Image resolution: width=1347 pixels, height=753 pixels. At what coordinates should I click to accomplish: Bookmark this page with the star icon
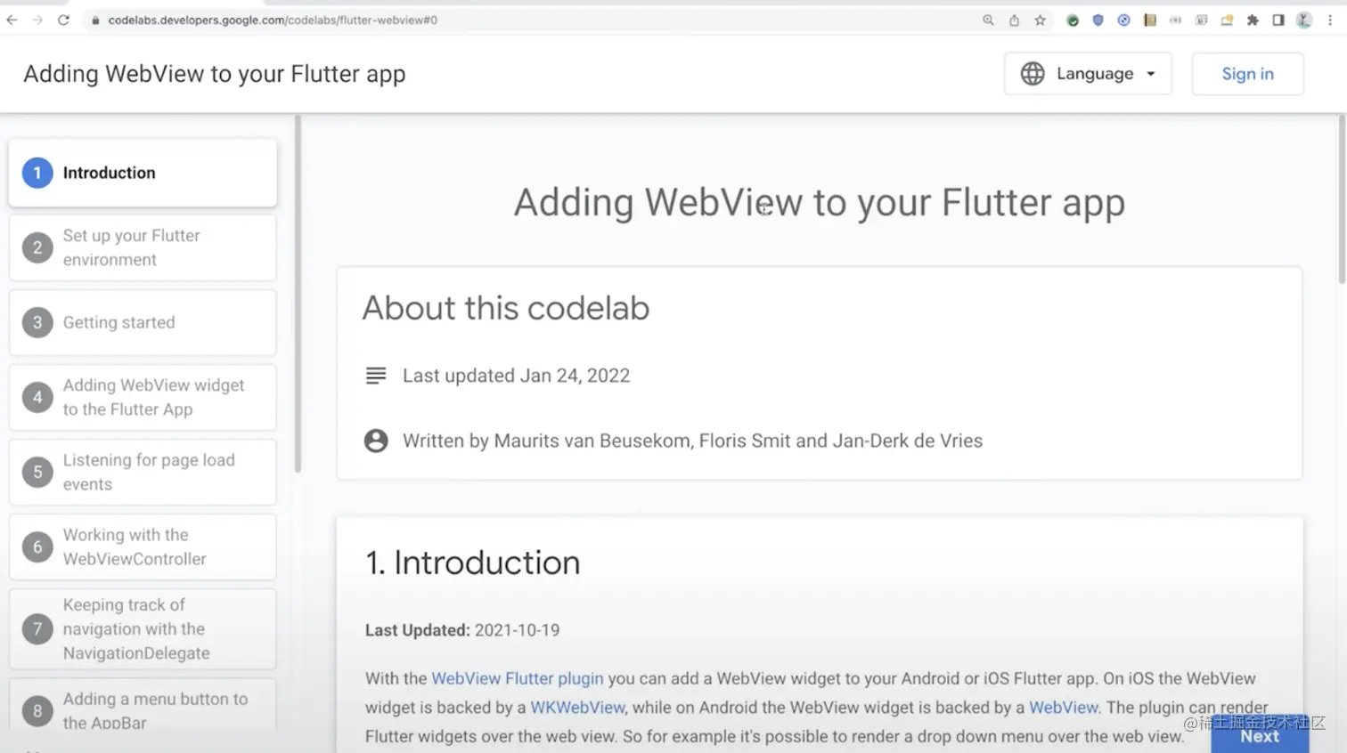coord(1040,20)
